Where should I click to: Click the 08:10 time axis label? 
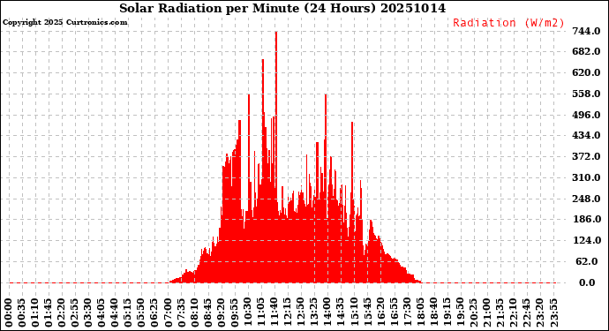click(195, 312)
